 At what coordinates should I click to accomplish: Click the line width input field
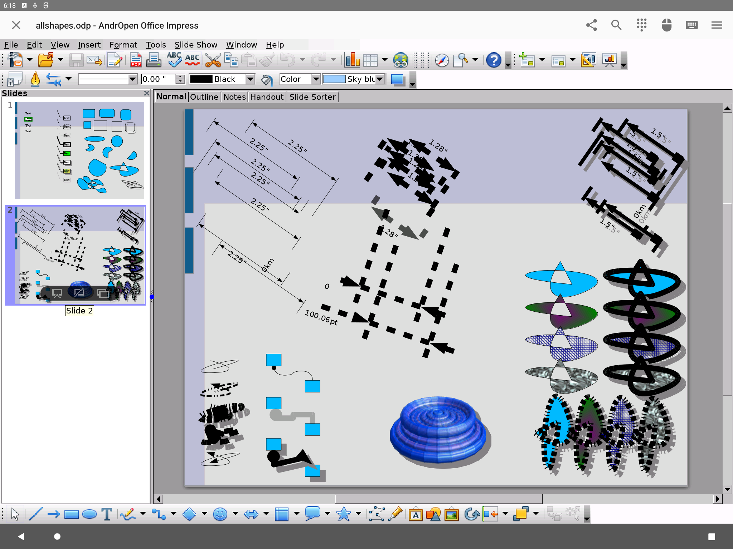[x=159, y=79]
